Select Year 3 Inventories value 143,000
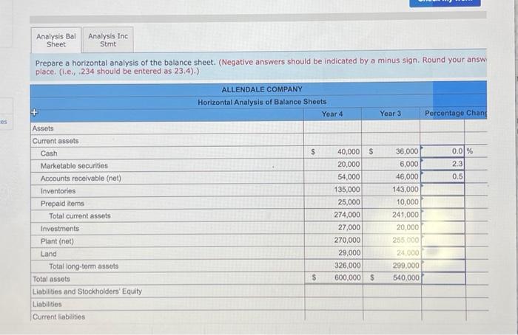The height and width of the screenshot is (335, 518). click(x=406, y=189)
